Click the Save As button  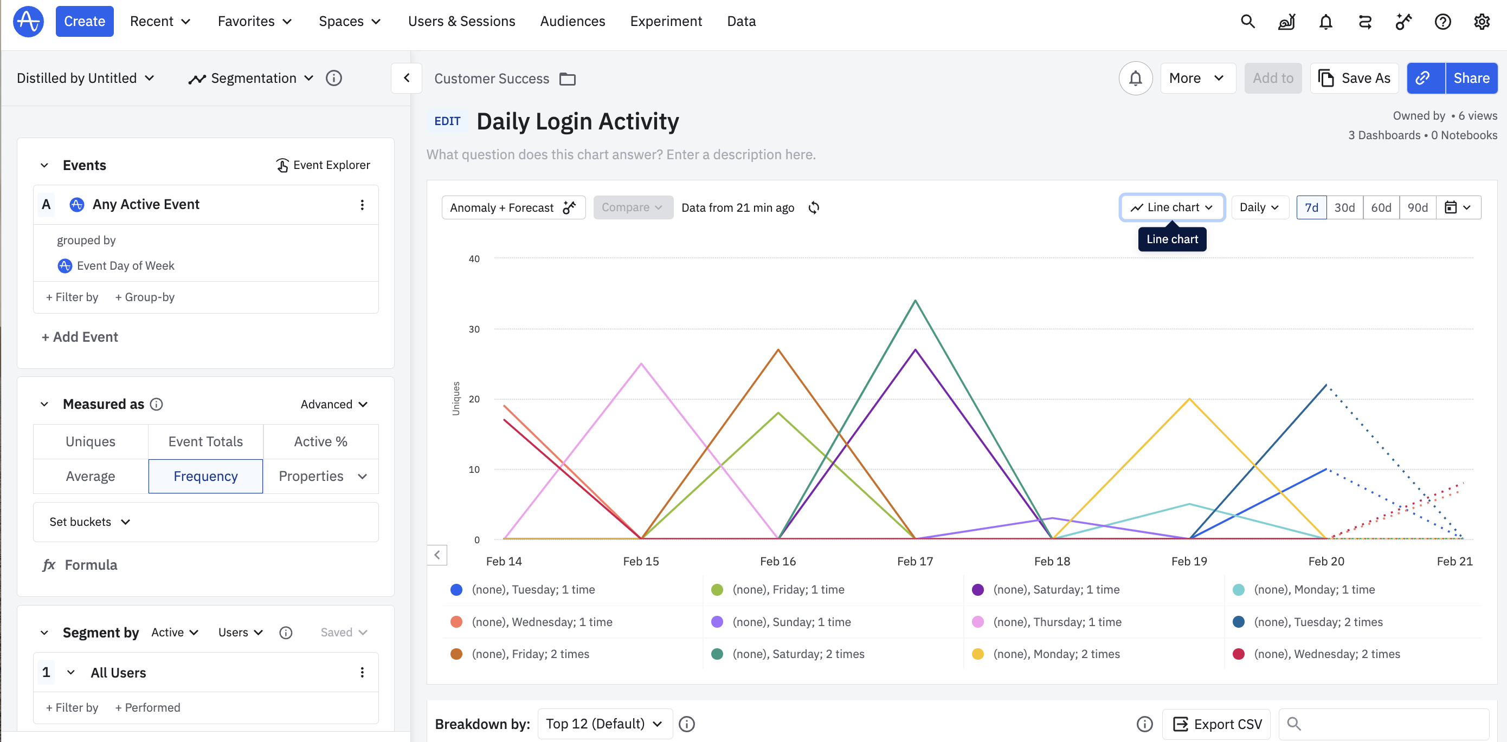point(1354,79)
